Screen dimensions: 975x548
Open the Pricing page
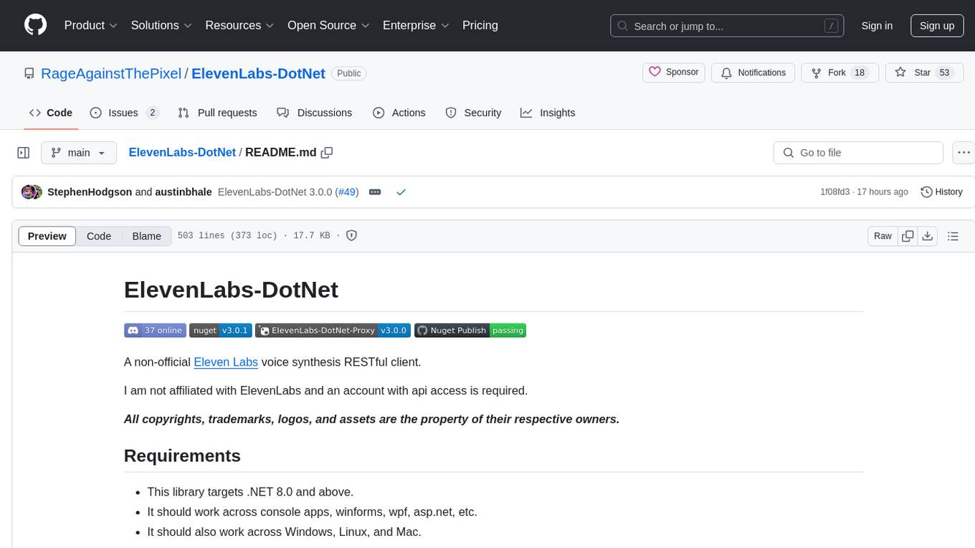point(480,25)
